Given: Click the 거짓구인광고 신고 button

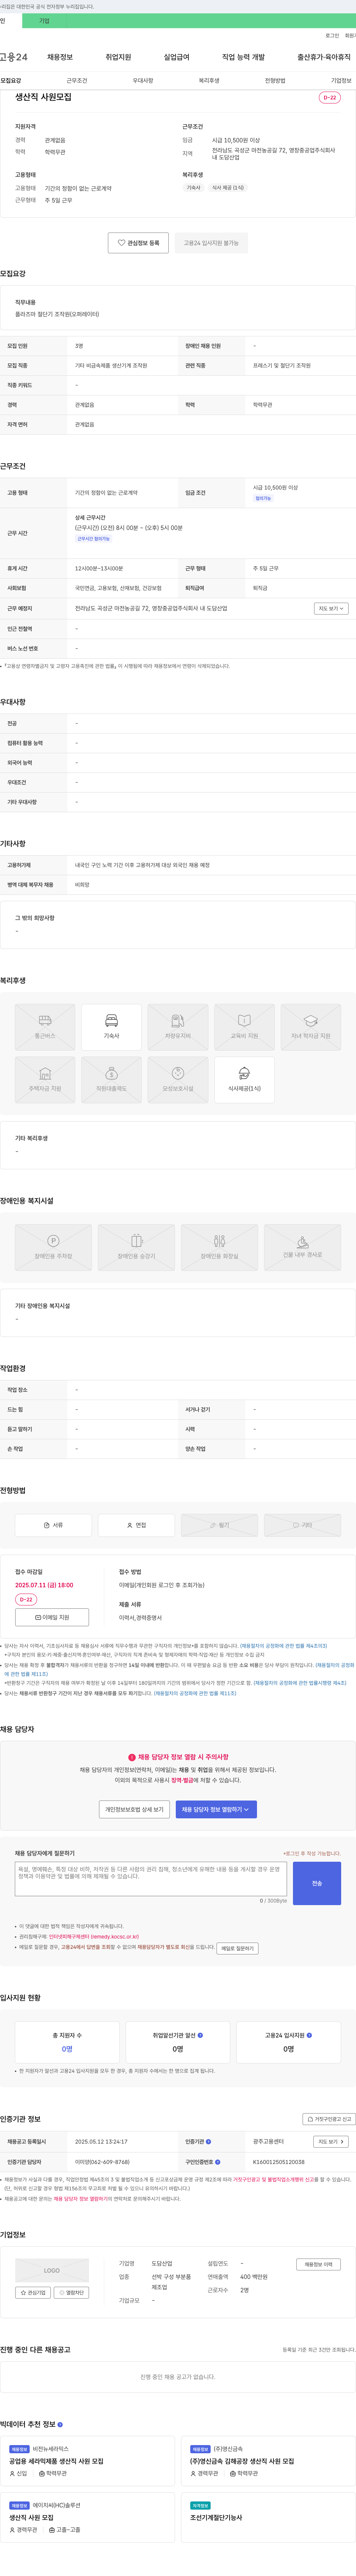Looking at the screenshot, I should pyautogui.click(x=329, y=2119).
